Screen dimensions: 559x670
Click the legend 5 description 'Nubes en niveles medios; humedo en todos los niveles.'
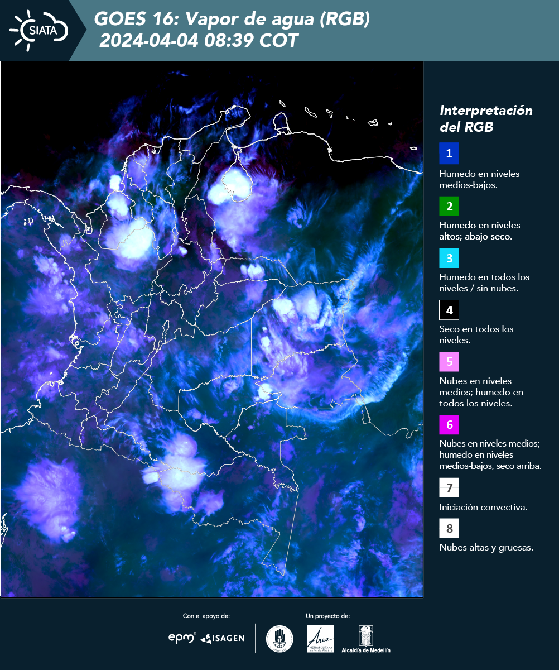481,392
